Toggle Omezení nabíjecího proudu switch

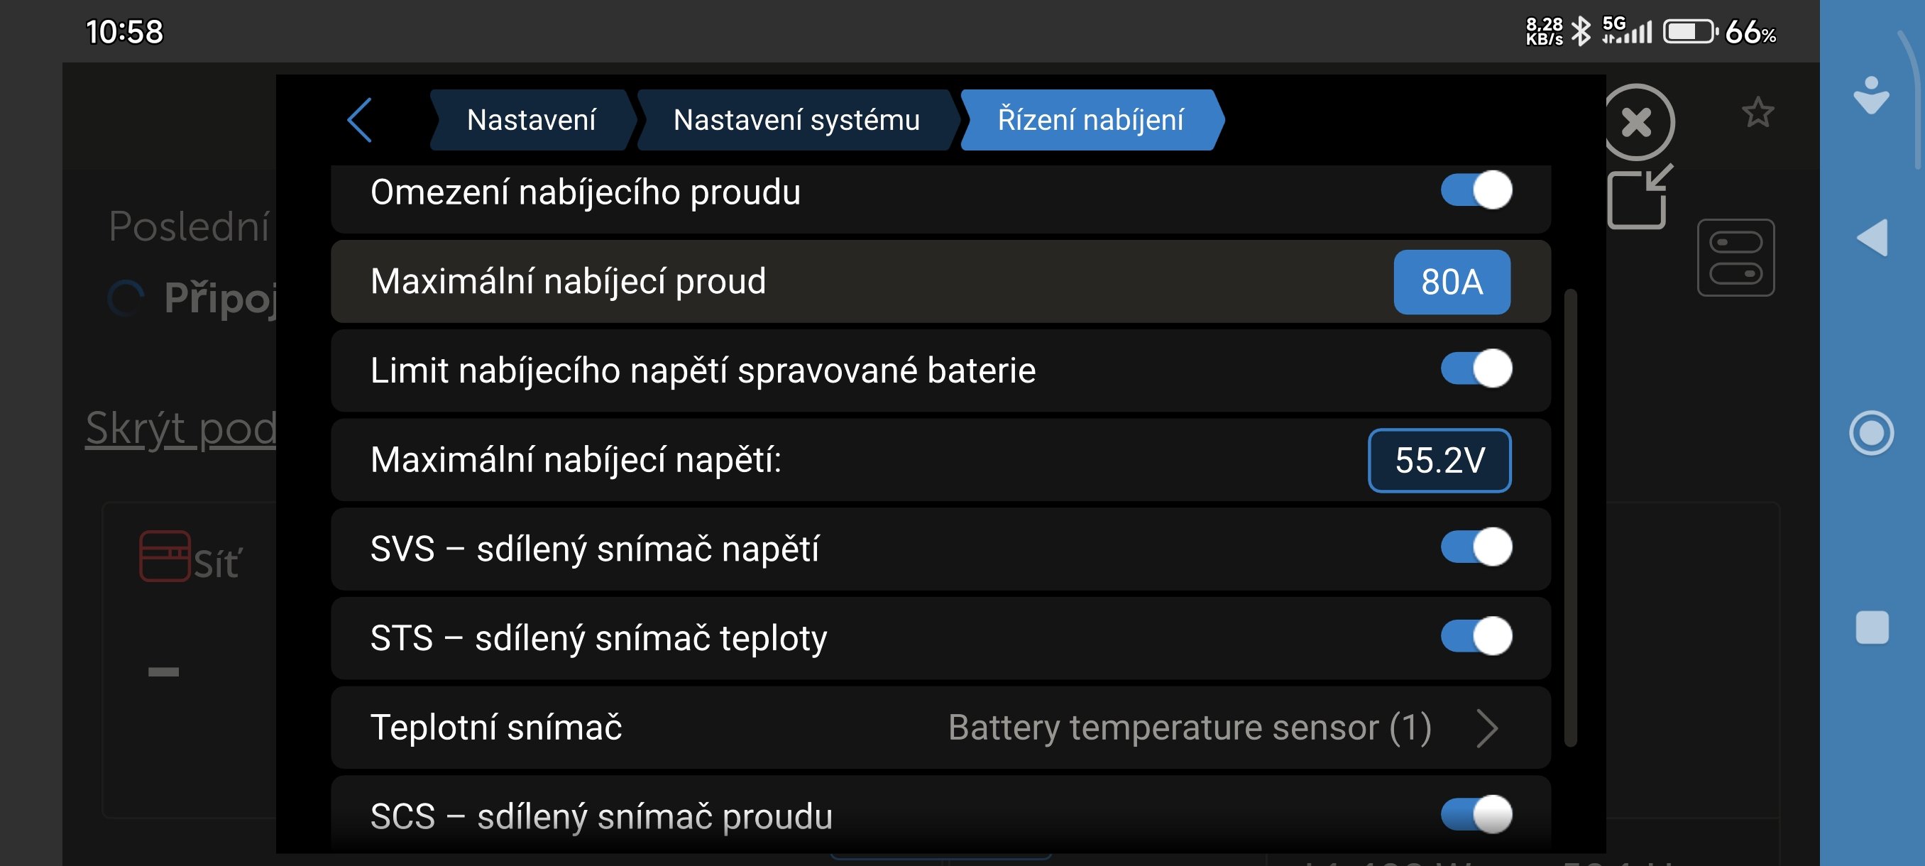click(1476, 190)
